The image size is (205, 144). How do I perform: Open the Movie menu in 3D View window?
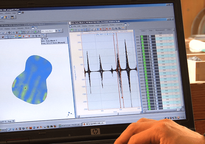click(27, 28)
